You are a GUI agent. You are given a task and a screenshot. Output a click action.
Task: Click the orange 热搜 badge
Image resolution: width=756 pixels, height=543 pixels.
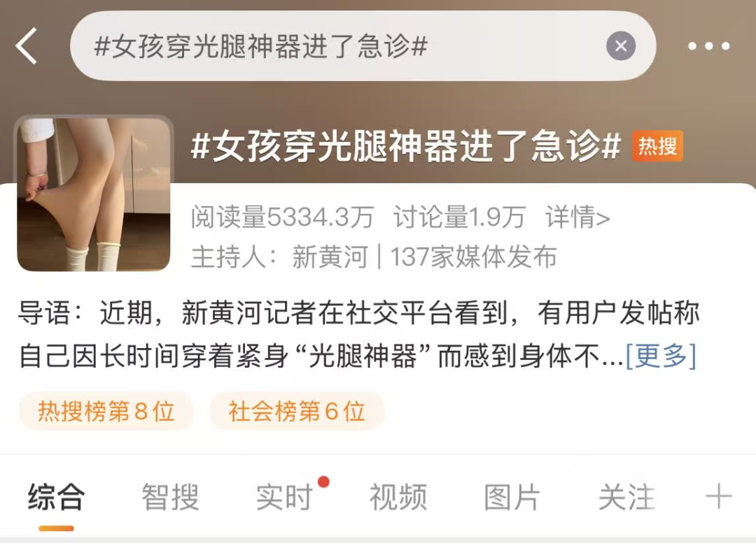tap(657, 146)
